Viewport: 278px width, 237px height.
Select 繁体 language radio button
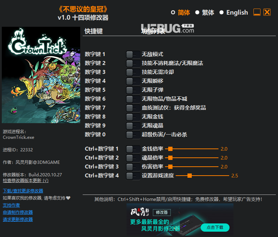click(x=197, y=12)
